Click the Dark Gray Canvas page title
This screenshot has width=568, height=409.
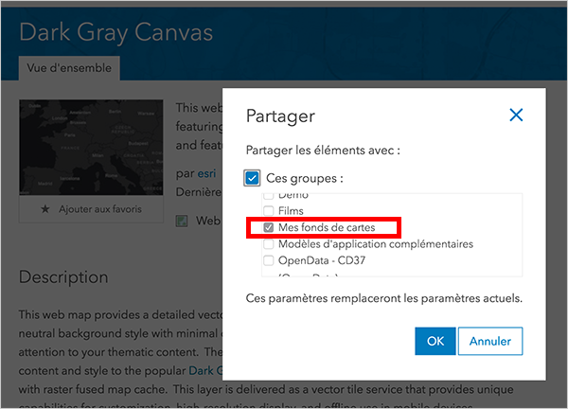pyautogui.click(x=116, y=32)
